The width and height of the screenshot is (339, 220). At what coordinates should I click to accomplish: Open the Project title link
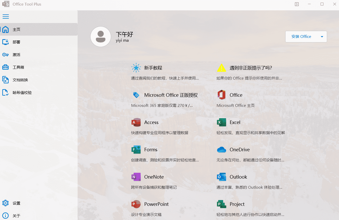[237, 204]
